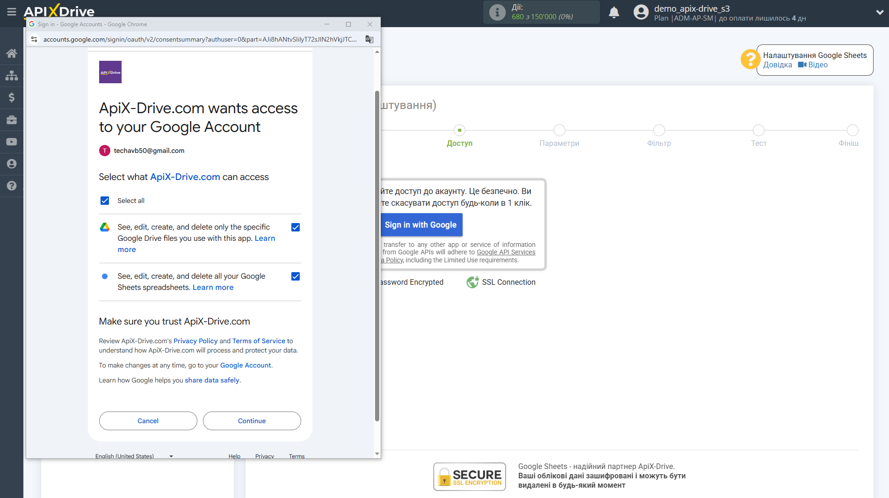This screenshot has height=498, width=889.
Task: Click Privacy link in popup footer
Action: coord(265,456)
